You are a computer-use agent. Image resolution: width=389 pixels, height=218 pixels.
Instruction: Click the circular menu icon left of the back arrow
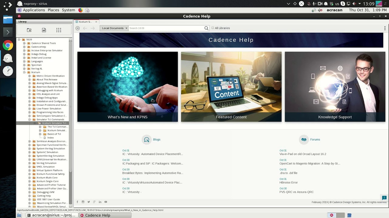77,28
